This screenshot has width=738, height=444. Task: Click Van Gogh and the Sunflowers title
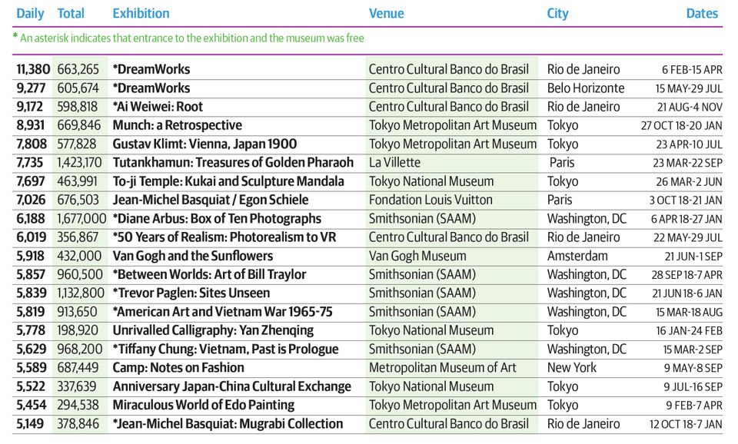click(x=192, y=256)
